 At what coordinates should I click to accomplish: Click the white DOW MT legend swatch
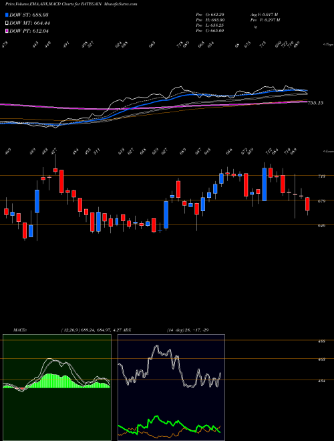pos(7,23)
